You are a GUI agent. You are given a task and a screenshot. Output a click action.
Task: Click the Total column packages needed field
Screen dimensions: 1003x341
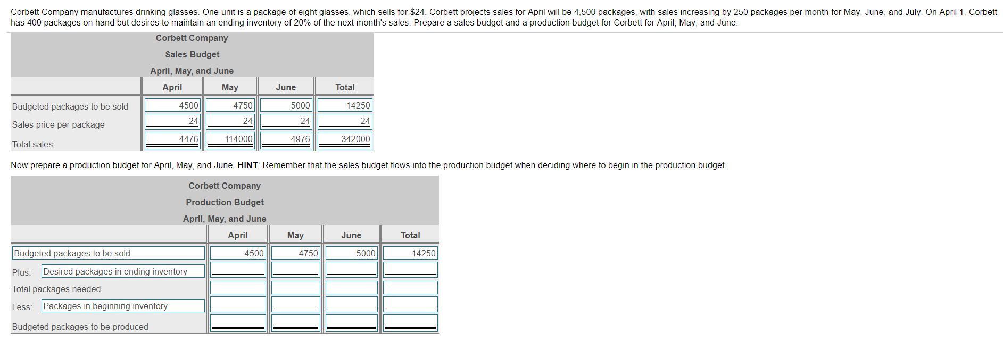point(410,288)
